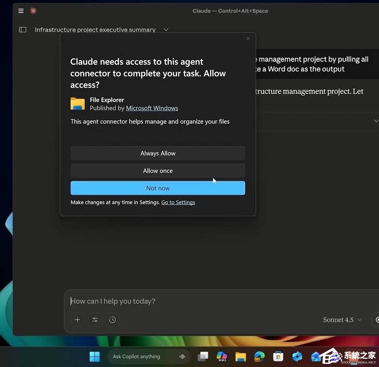Click the user message about Word doc output
This screenshot has width=379, height=367.
(317, 64)
